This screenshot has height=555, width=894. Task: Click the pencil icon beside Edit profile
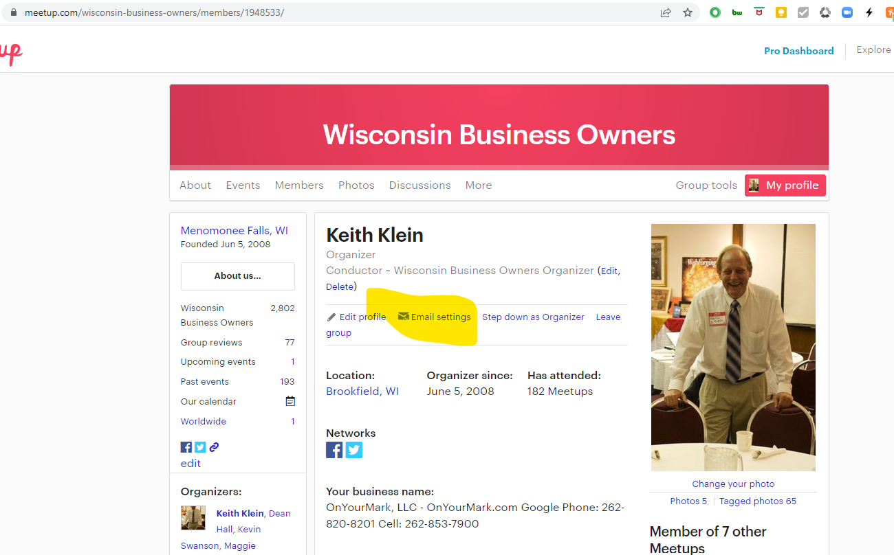coord(331,317)
